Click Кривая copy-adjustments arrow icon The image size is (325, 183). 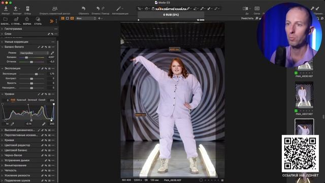click(43, 140)
